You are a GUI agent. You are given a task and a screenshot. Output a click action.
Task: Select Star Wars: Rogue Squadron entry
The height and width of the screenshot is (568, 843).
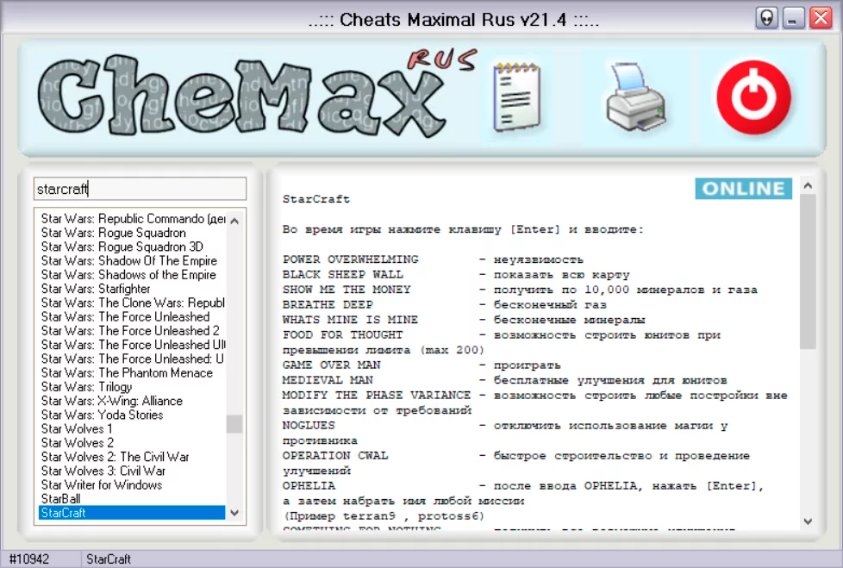[x=132, y=233]
